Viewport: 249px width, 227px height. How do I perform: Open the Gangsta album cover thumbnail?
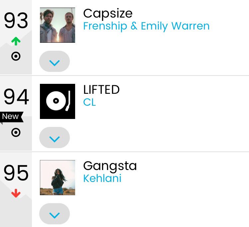[58, 178]
